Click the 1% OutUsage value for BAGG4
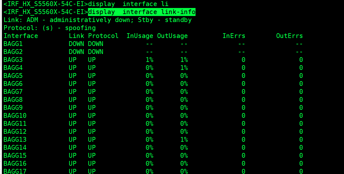This screenshot has height=174, width=344. [x=184, y=68]
